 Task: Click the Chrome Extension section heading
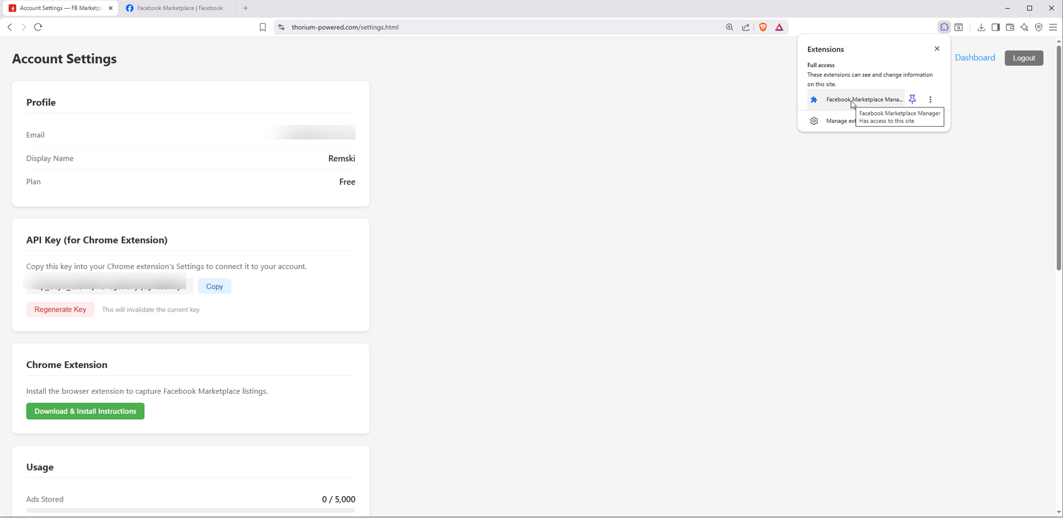[66, 365]
